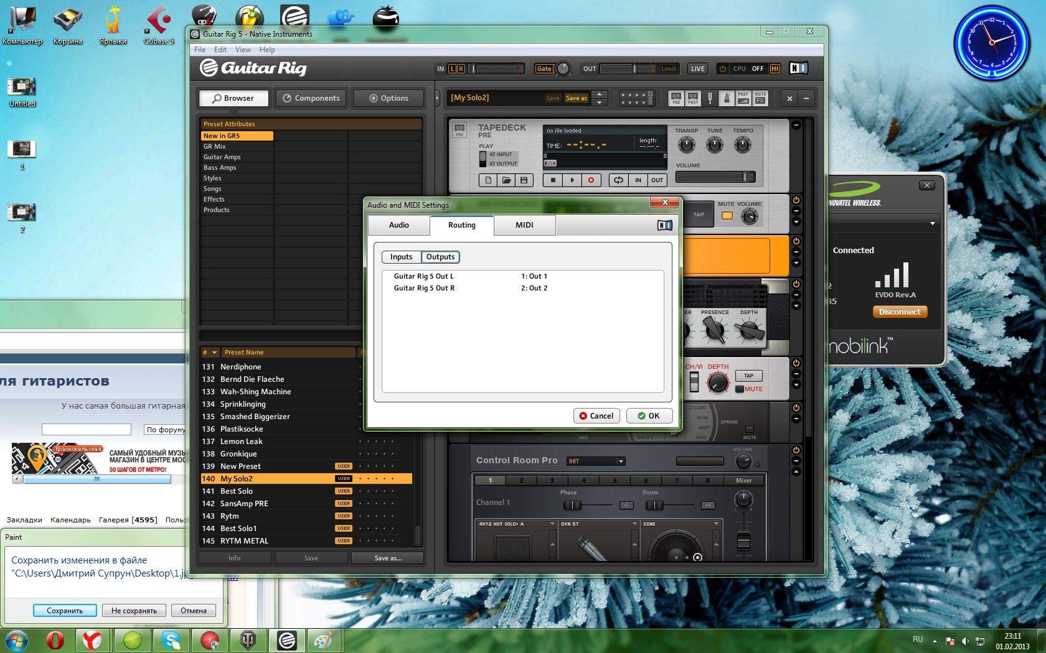Switch to the MIDI tab
Image resolution: width=1046 pixels, height=653 pixels.
524,225
